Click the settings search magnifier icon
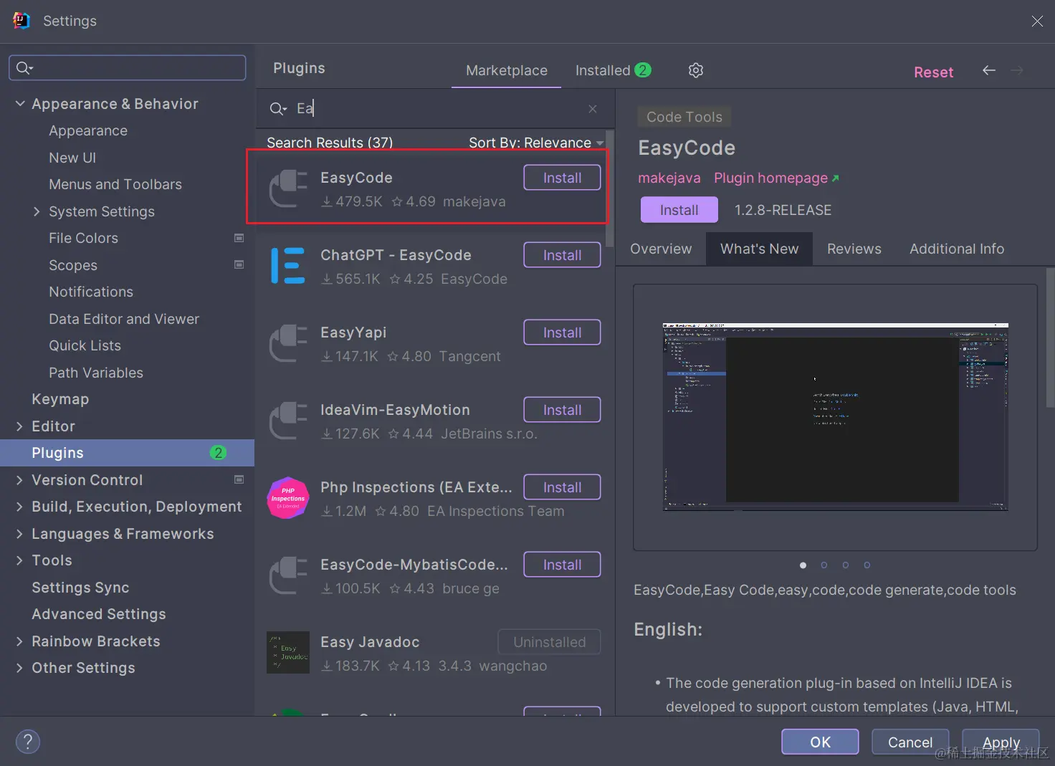 click(24, 67)
